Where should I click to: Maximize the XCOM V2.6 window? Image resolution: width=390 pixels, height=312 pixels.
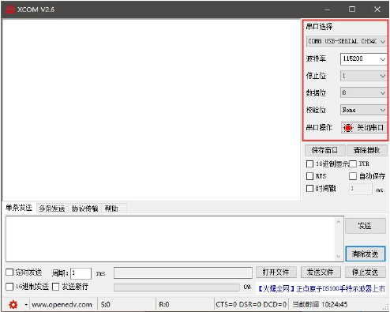coord(352,9)
